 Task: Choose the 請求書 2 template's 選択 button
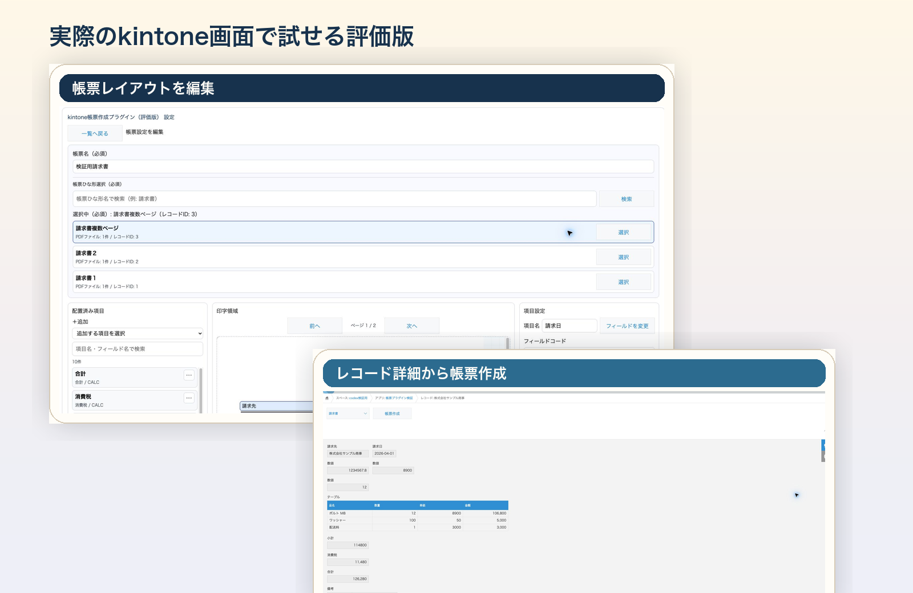point(623,257)
